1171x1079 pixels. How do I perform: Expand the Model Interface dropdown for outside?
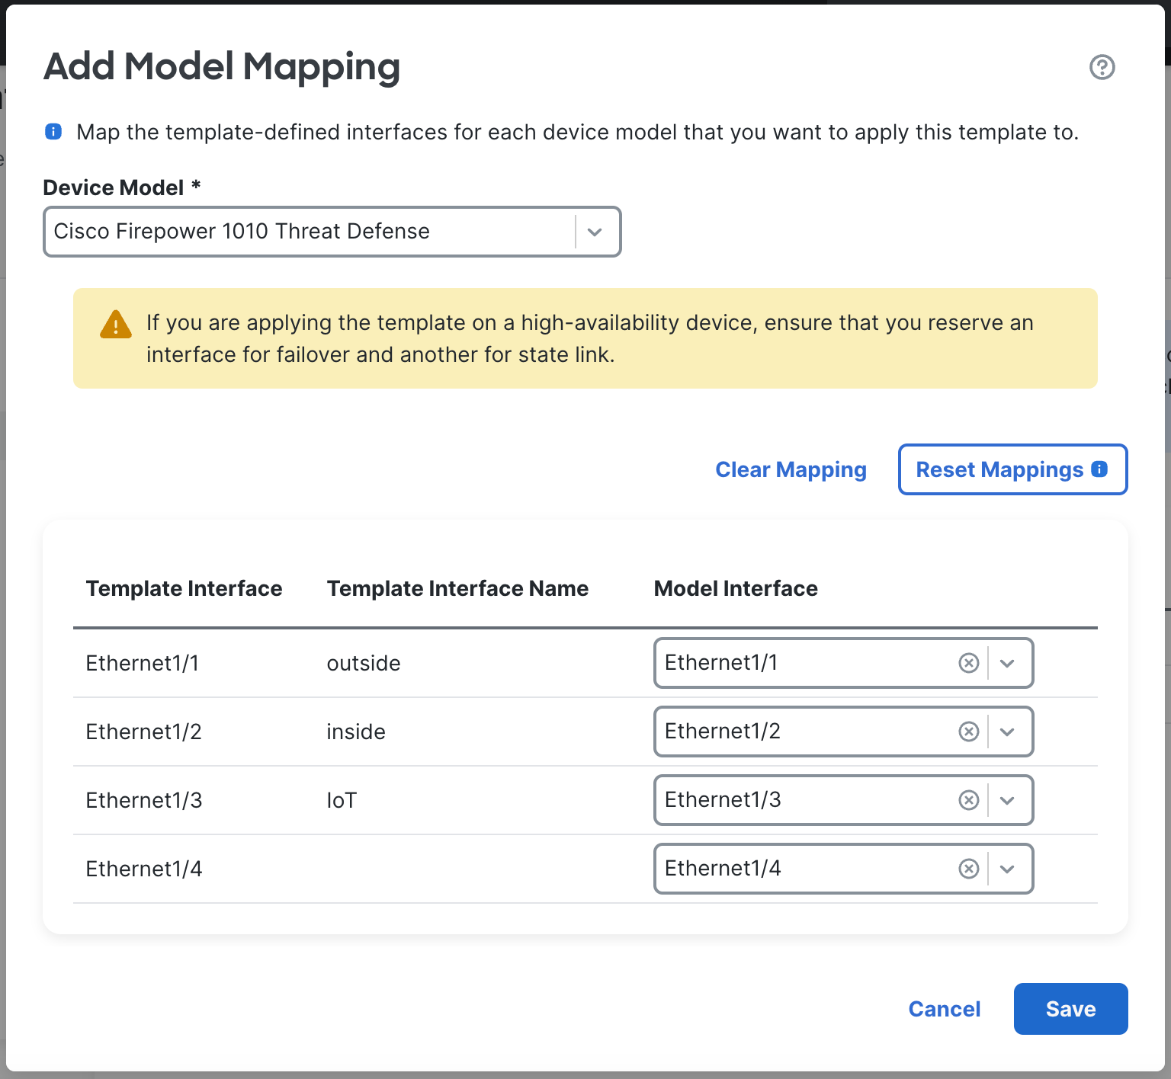click(1007, 663)
